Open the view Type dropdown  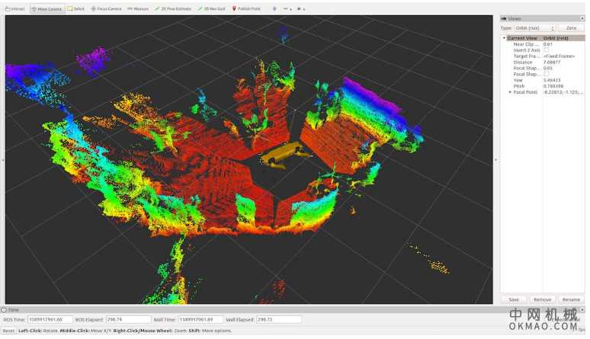point(533,27)
